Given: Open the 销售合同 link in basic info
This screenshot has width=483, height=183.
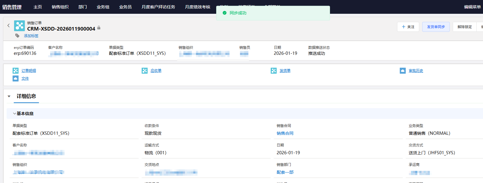Looking at the screenshot, I should pyautogui.click(x=285, y=133).
